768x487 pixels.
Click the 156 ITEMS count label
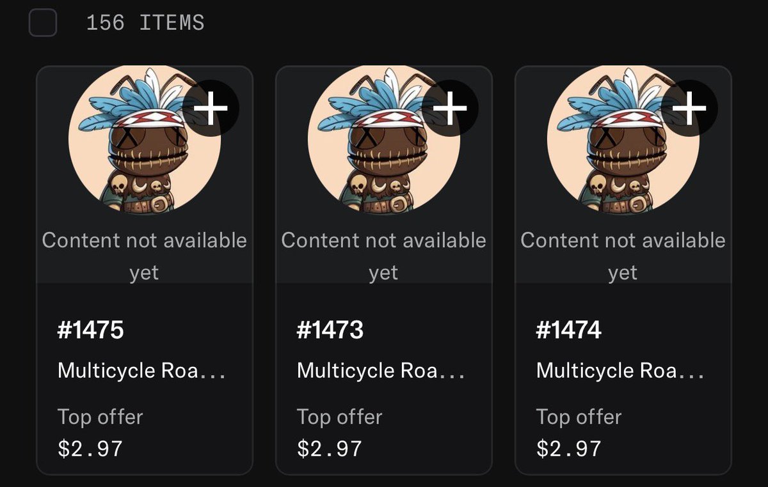pyautogui.click(x=145, y=23)
